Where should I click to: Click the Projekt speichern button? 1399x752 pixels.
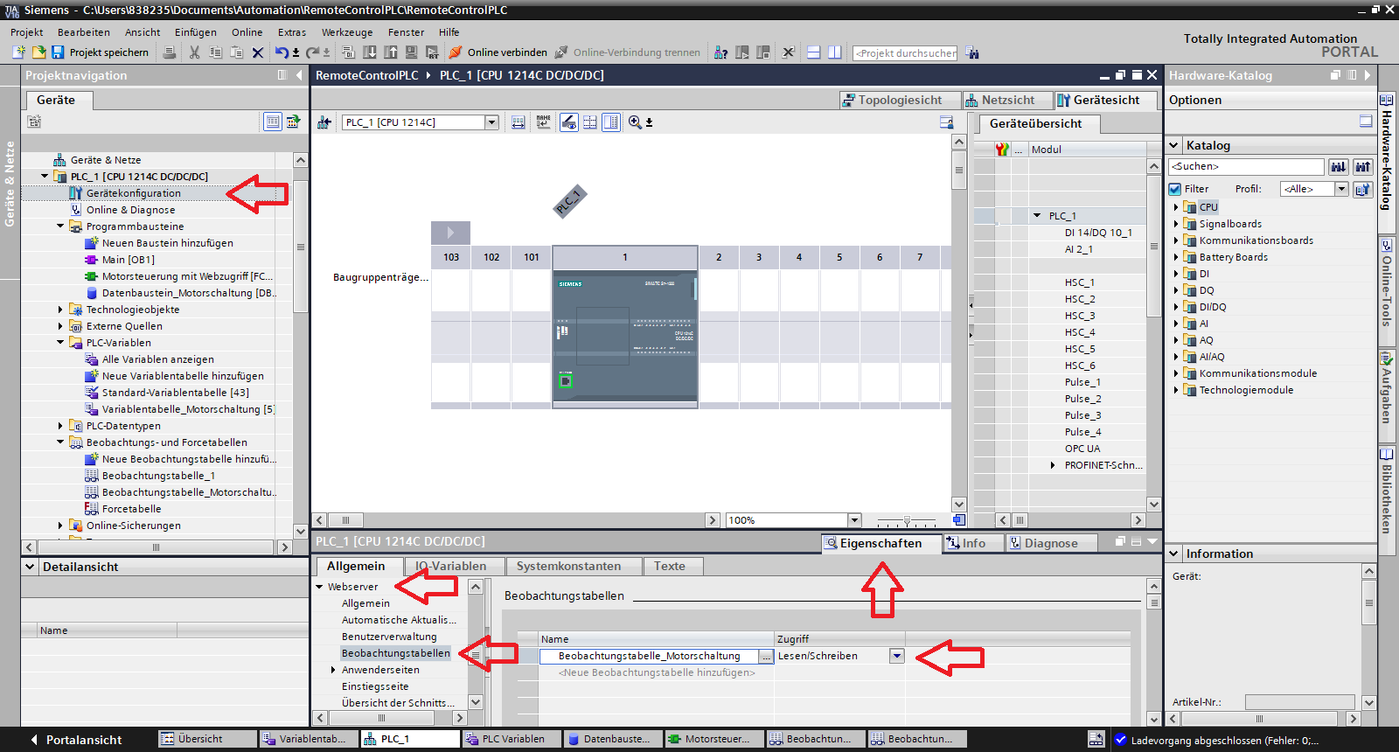[101, 52]
